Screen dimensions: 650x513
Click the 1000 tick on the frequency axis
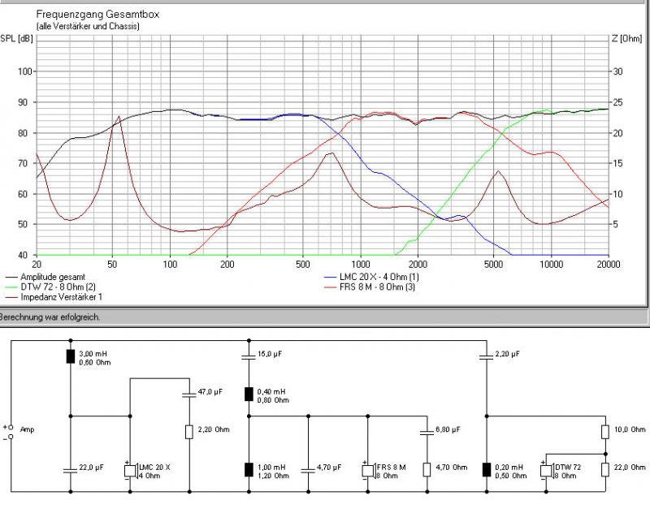(360, 264)
